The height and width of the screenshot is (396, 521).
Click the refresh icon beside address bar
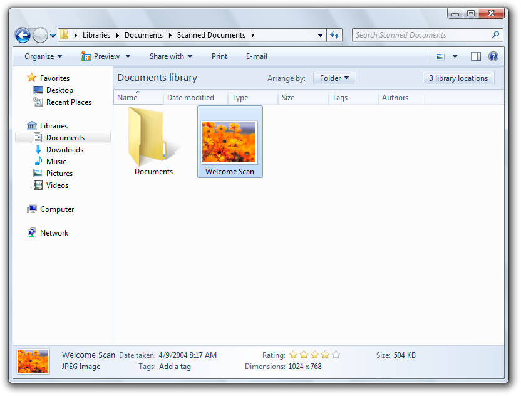(x=334, y=35)
